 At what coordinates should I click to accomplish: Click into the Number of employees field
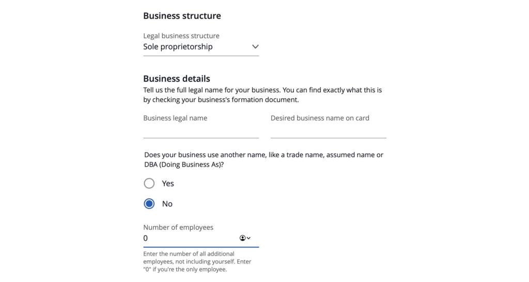(189, 239)
